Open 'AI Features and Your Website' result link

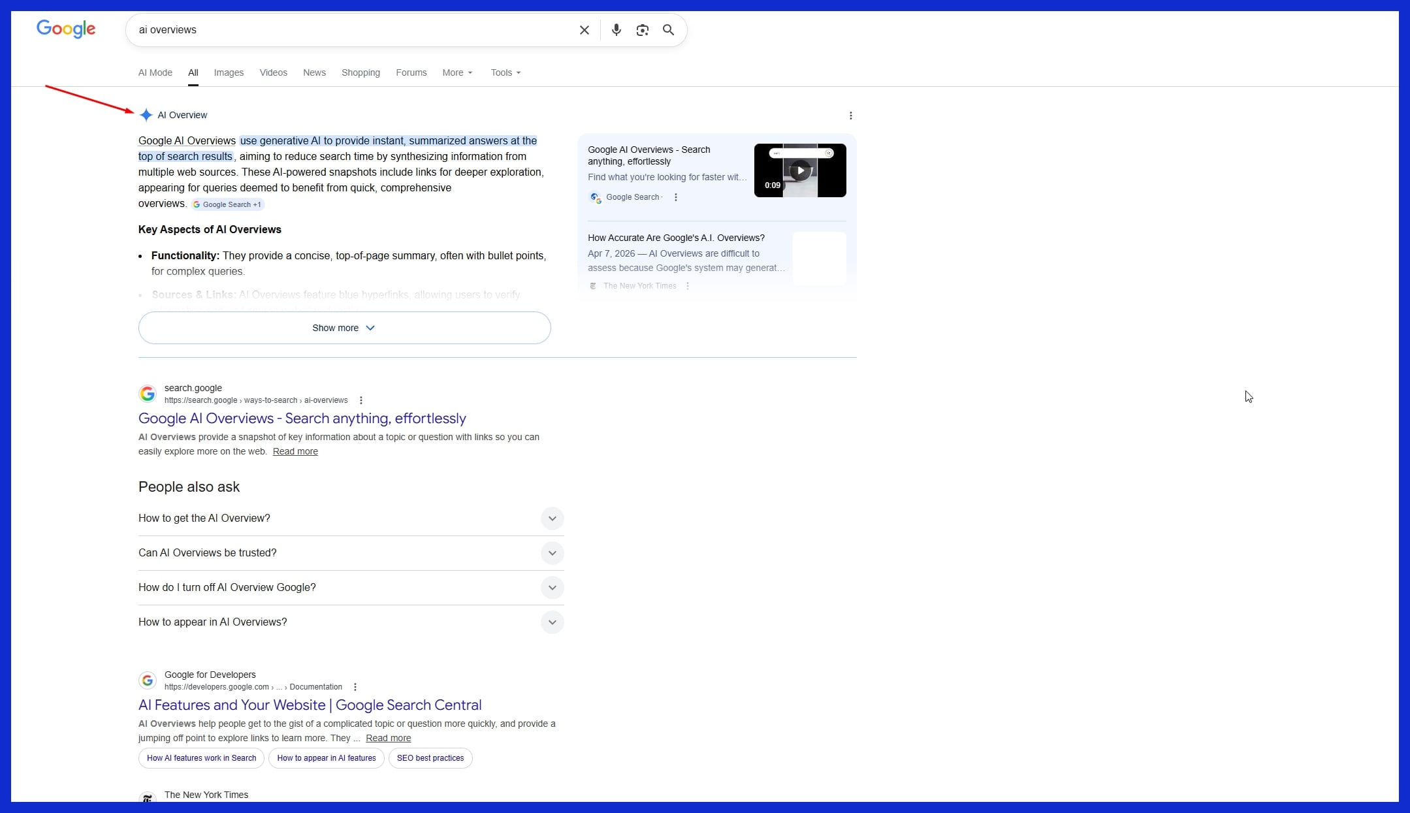(310, 705)
